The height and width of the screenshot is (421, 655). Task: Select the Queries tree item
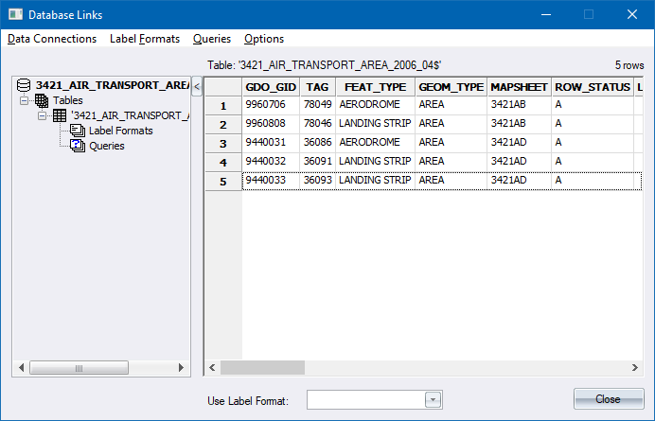pyautogui.click(x=107, y=146)
